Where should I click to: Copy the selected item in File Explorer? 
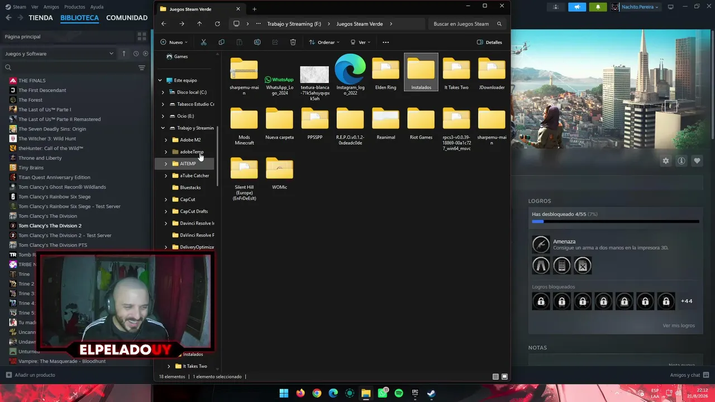pyautogui.click(x=221, y=42)
